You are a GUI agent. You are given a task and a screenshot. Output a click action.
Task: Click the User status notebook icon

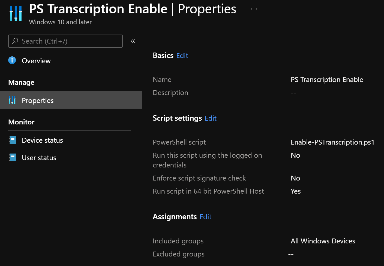coord(12,157)
